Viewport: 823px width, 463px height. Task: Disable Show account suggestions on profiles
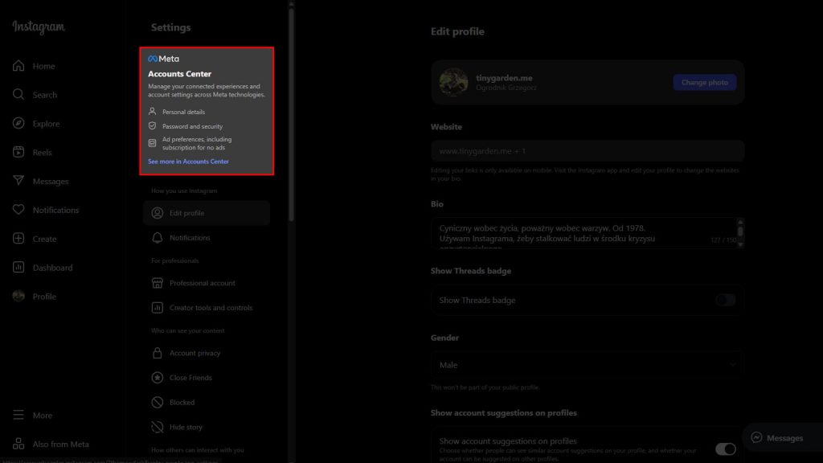point(725,449)
